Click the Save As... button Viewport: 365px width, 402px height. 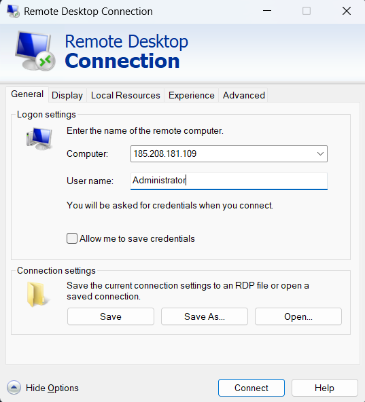click(205, 316)
